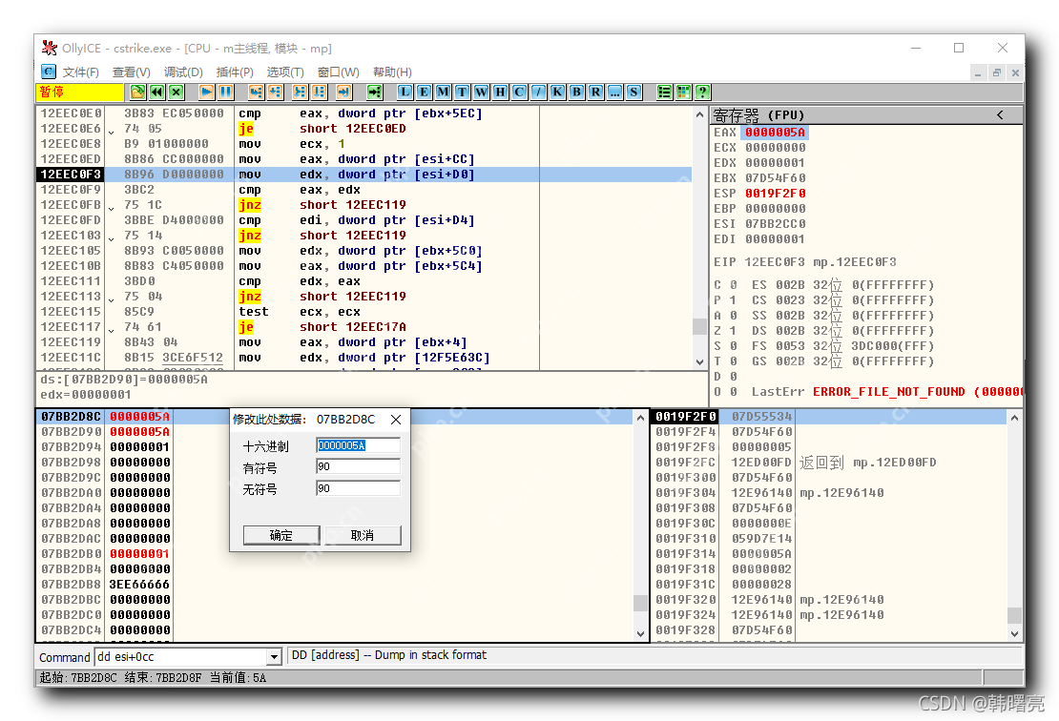Step into with the step-into icon
The width and height of the screenshot is (1059, 721).
coord(257,92)
